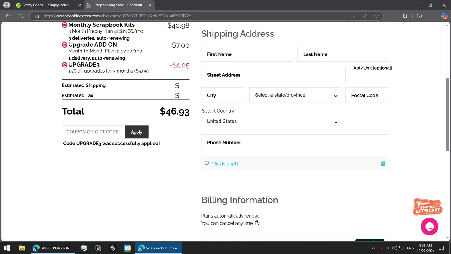Viewport: 451px width, 254px height.
Task: Close the Scrapbooking Store tab
Action: 150,5
